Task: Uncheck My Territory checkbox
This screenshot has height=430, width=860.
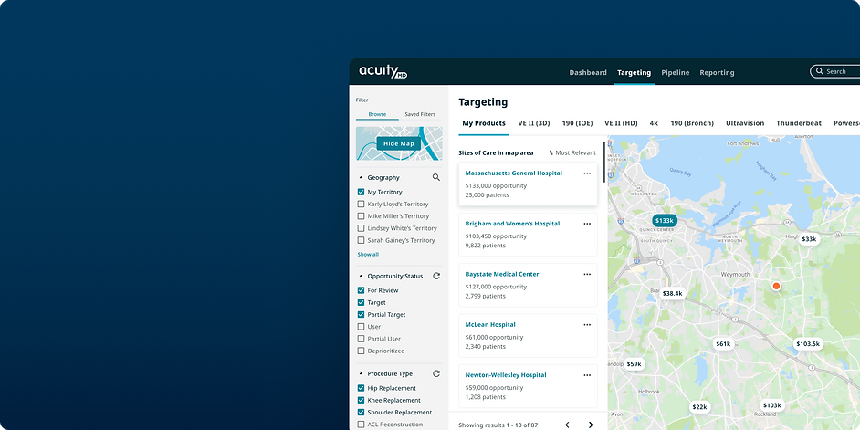Action: 361,192
